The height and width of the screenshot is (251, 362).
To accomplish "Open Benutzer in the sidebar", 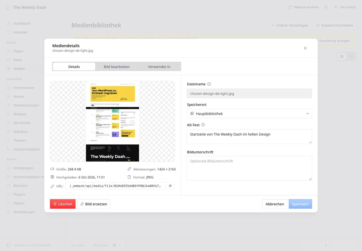I will pyautogui.click(x=21, y=186).
